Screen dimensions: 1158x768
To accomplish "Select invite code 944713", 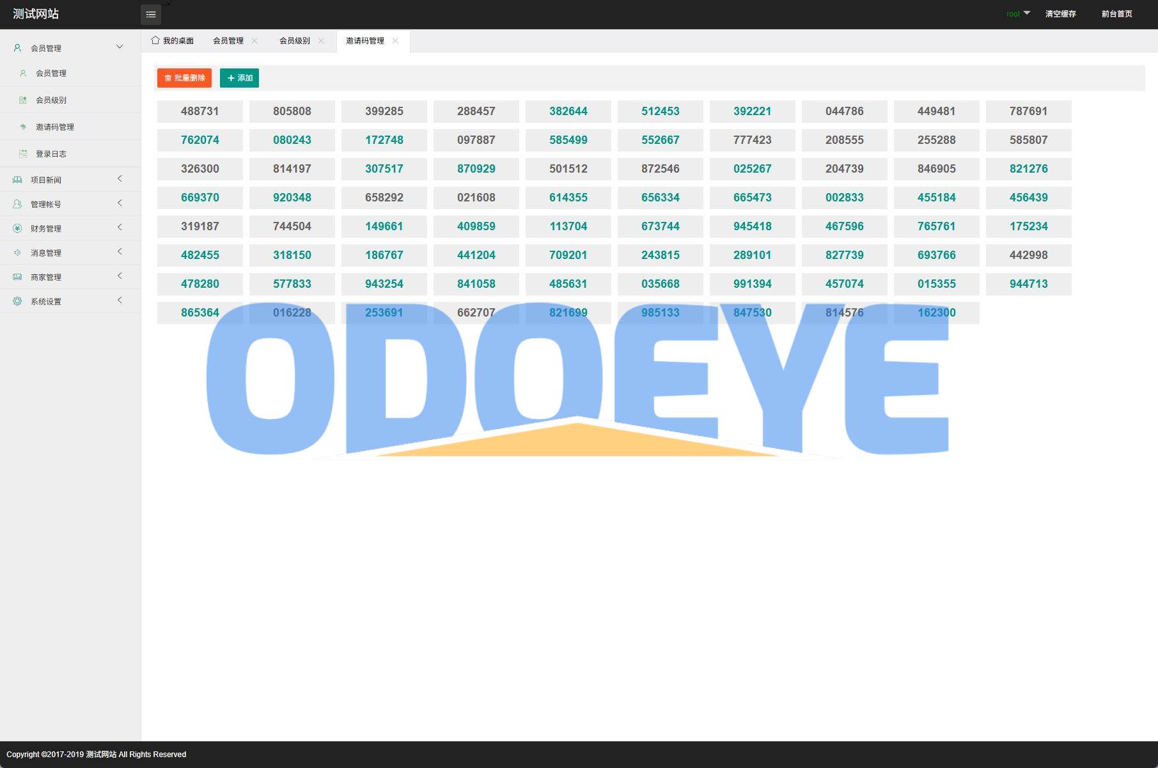I will [x=1029, y=284].
